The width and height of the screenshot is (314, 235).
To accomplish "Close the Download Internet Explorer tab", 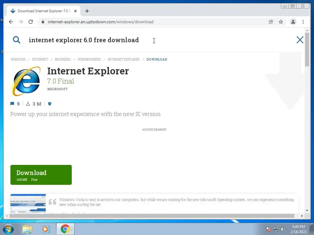I will click(75, 11).
